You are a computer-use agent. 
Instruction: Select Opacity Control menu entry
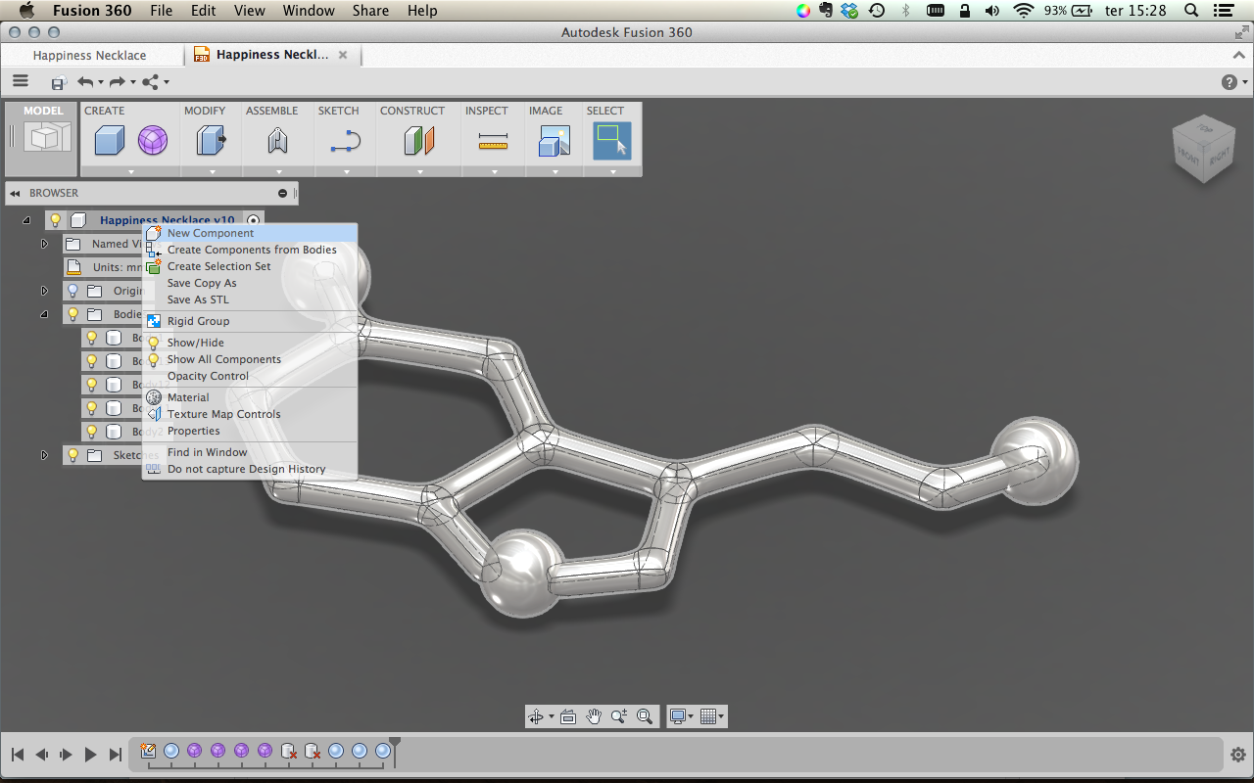[x=250, y=376]
